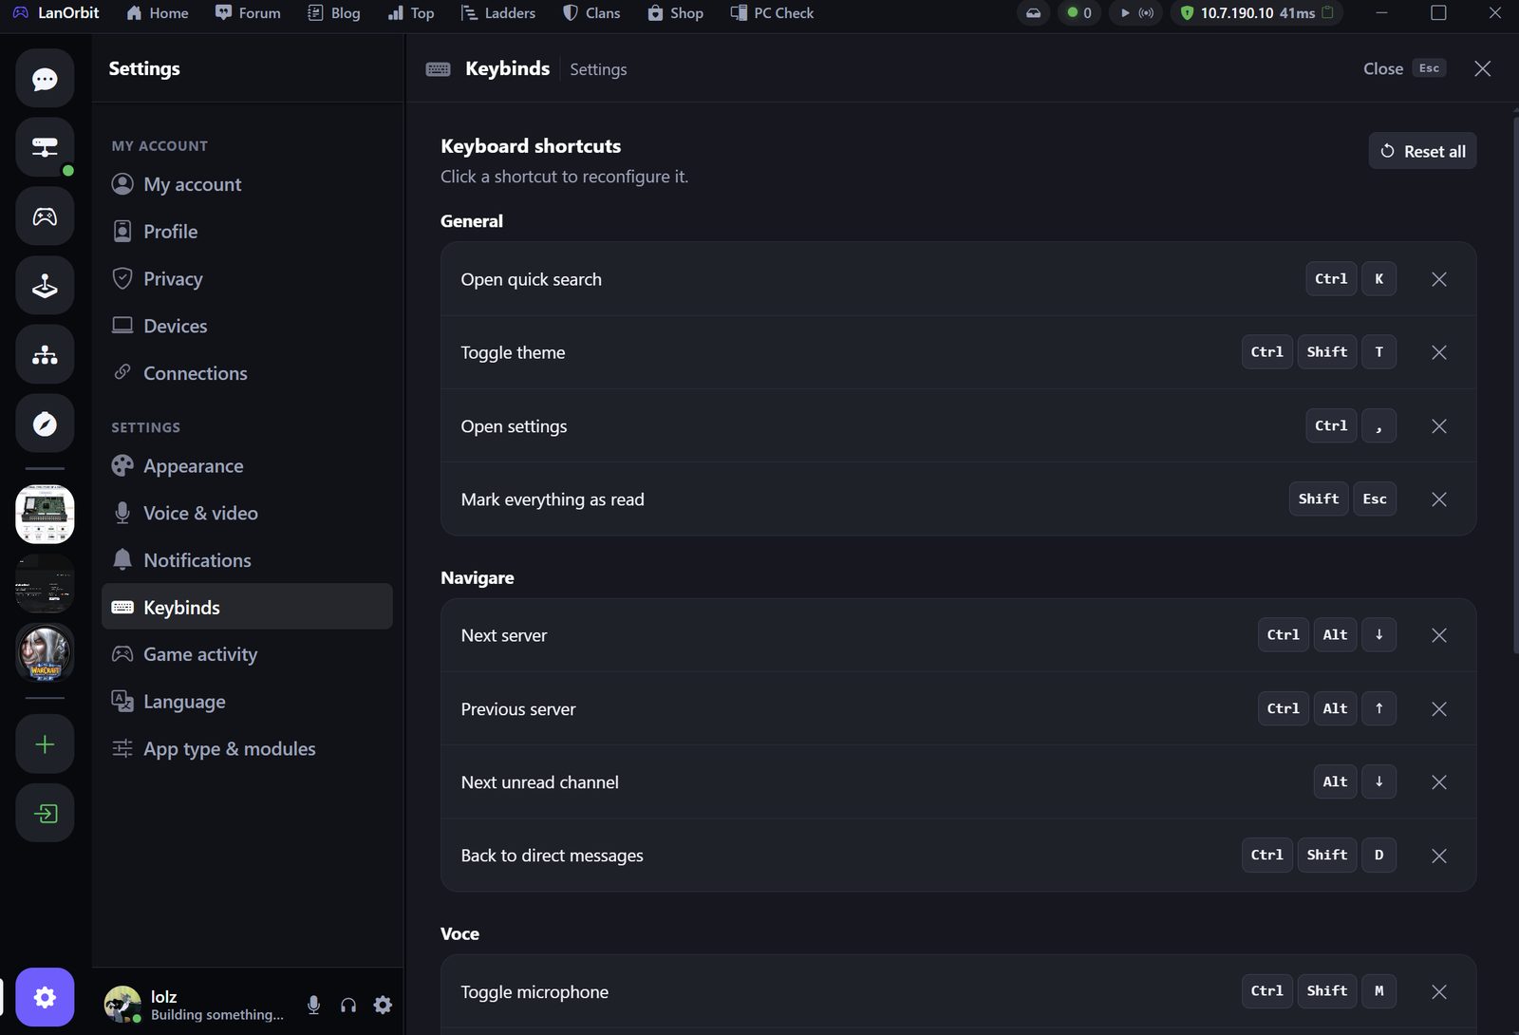Close settings via Close Esc button
The width and height of the screenshot is (1519, 1035).
point(1404,68)
